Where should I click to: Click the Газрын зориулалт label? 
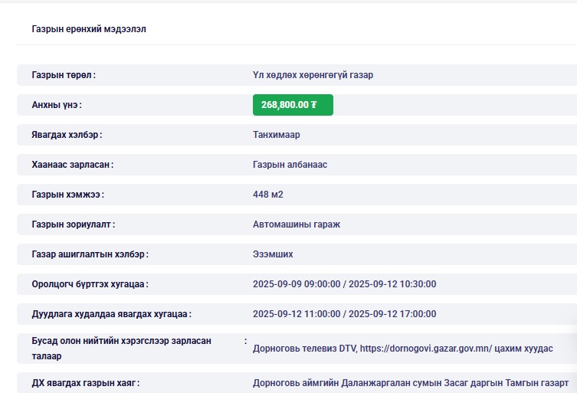[74, 224]
